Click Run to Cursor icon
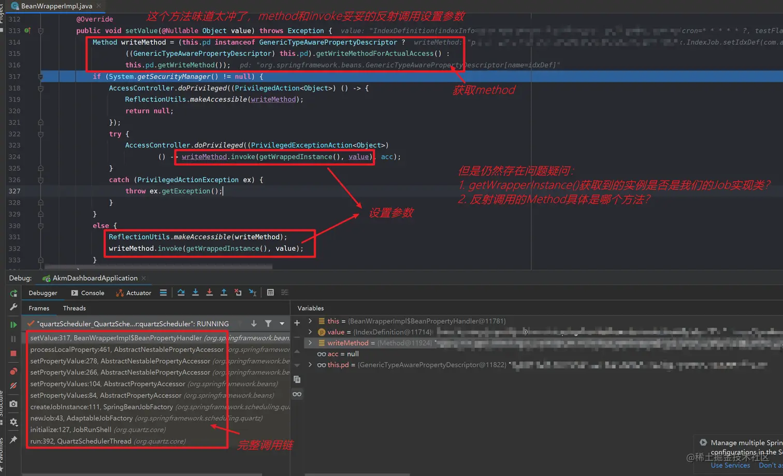 pyautogui.click(x=253, y=293)
